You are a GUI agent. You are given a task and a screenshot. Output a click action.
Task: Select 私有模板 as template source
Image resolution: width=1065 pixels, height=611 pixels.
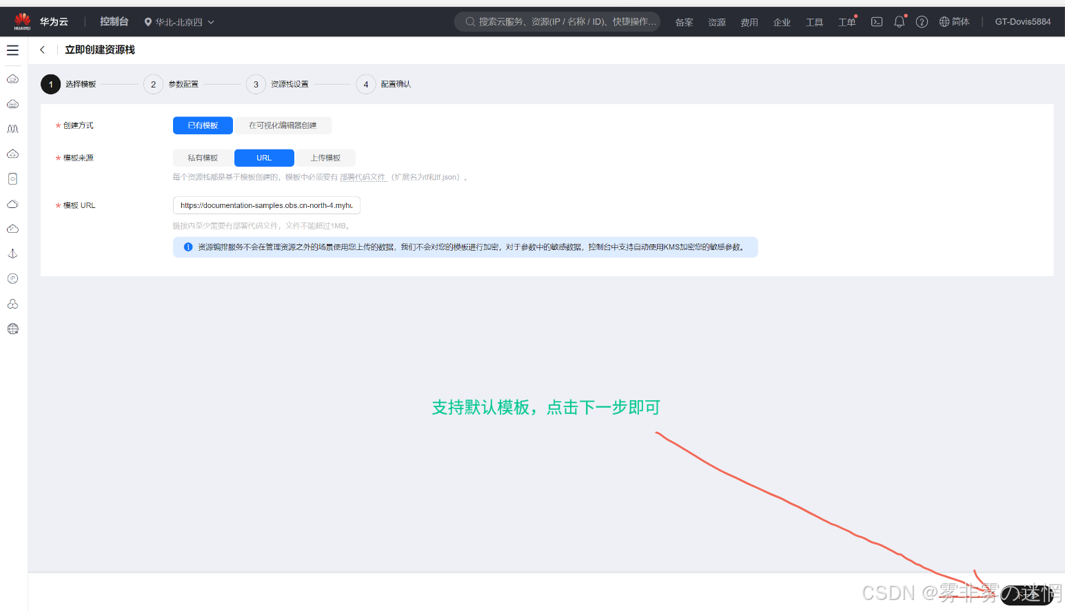click(x=203, y=158)
